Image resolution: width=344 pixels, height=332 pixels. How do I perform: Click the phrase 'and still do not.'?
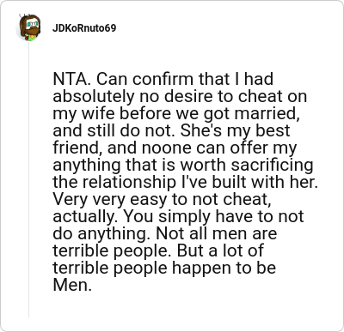(x=114, y=130)
